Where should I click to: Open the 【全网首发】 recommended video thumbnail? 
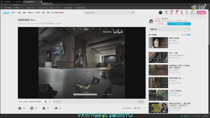click(158, 70)
